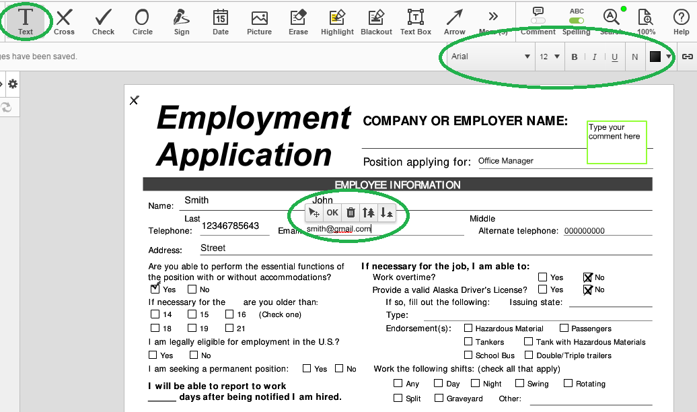Toggle the Spelling check switch

pyautogui.click(x=577, y=20)
